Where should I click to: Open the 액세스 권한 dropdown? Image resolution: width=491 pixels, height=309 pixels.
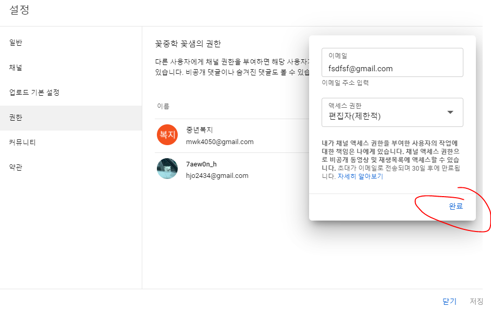click(392, 112)
